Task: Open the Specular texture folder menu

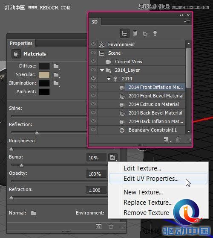Action: pyautogui.click(x=56, y=75)
